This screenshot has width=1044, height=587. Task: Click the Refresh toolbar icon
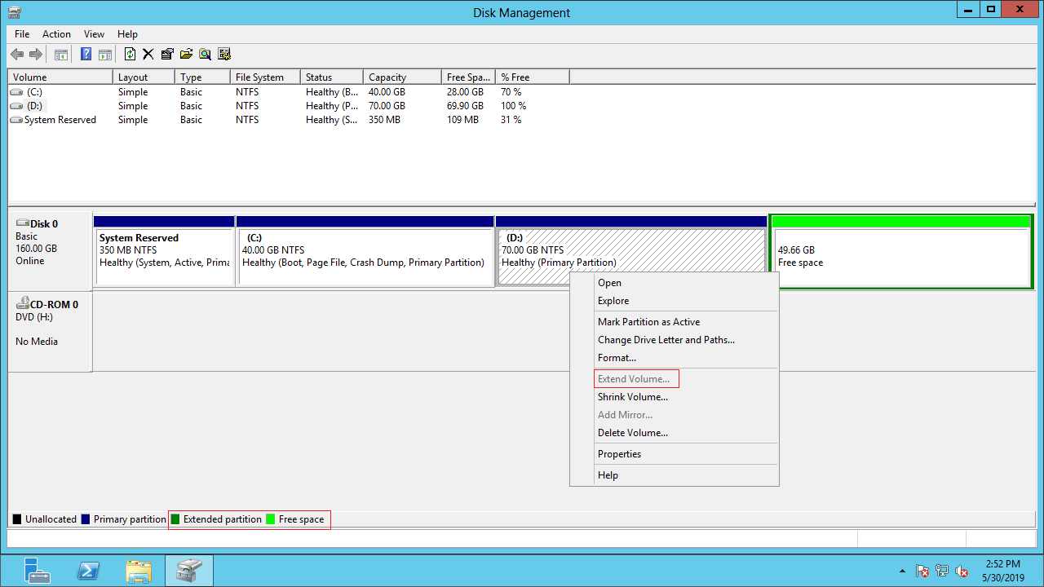click(x=130, y=55)
